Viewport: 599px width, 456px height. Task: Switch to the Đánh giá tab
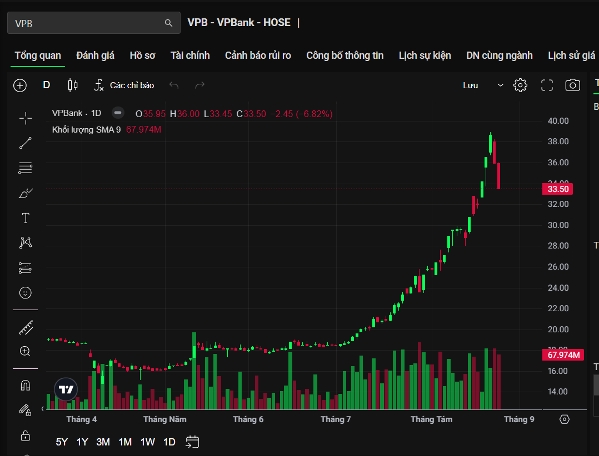[x=95, y=55]
